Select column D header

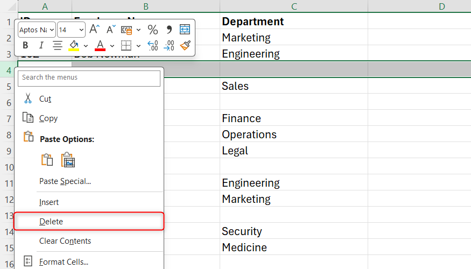pyautogui.click(x=420, y=6)
